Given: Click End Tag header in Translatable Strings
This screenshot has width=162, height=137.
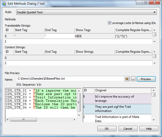Looking at the screenshot, I should pyautogui.click(x=59, y=30).
